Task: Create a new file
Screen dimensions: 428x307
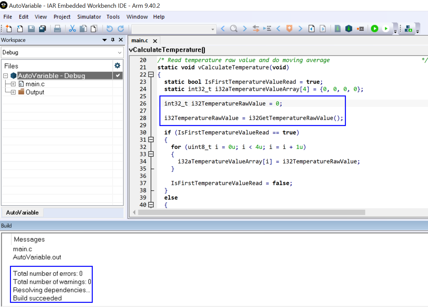Action: 8,28
